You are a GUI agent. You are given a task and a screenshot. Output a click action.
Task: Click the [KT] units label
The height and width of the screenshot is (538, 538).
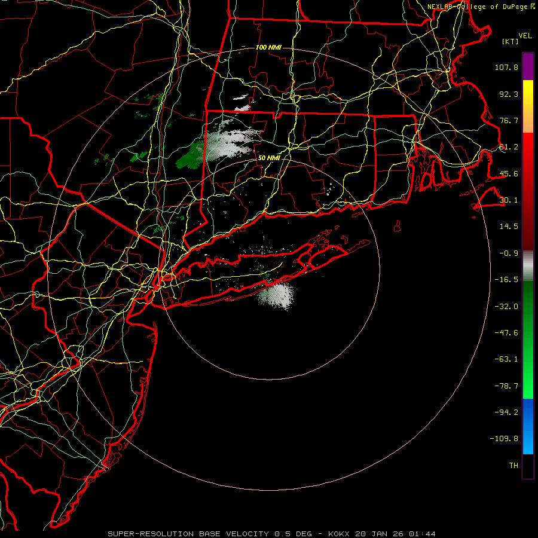511,41
